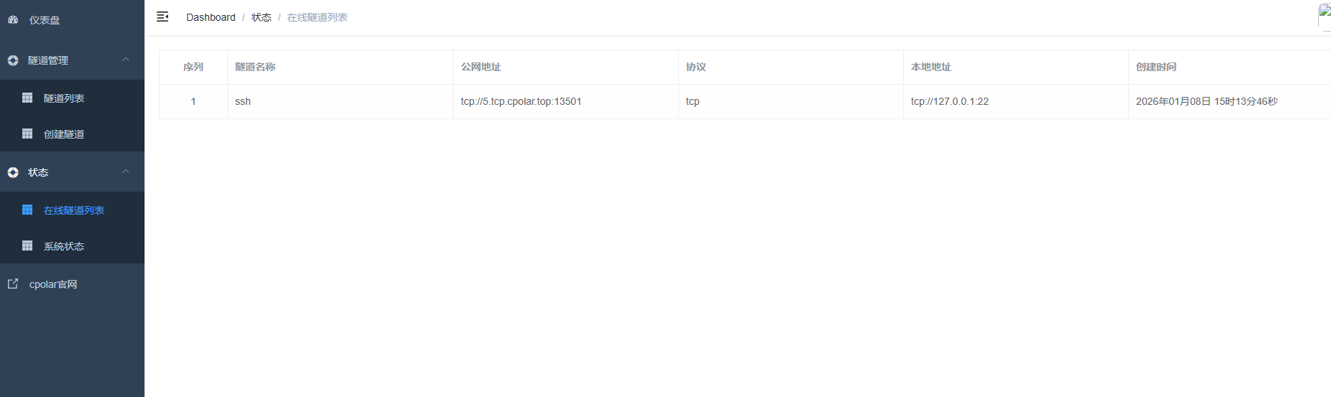Click the grid icon beside 在线隧道列表
The width and height of the screenshot is (1331, 397).
point(27,210)
